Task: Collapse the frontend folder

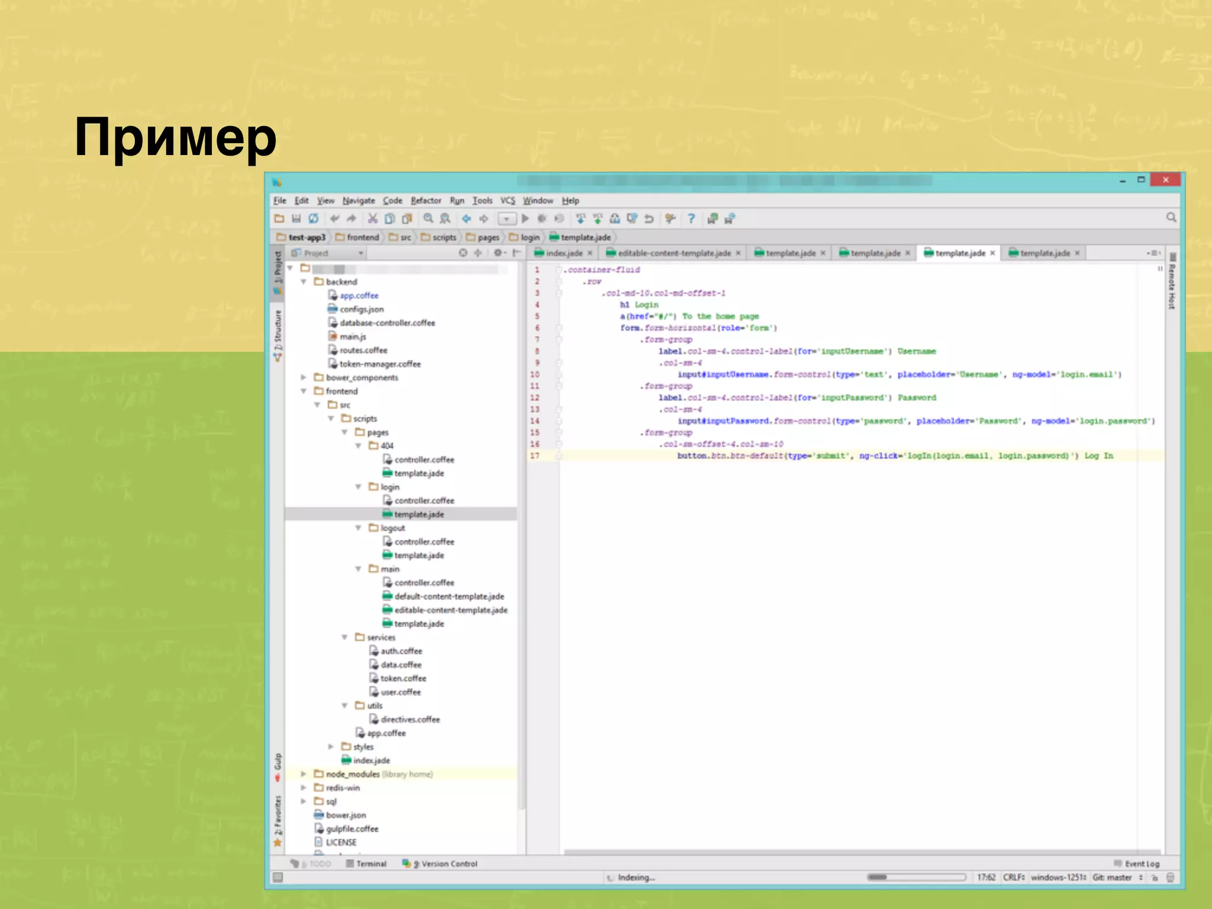Action: [x=304, y=391]
